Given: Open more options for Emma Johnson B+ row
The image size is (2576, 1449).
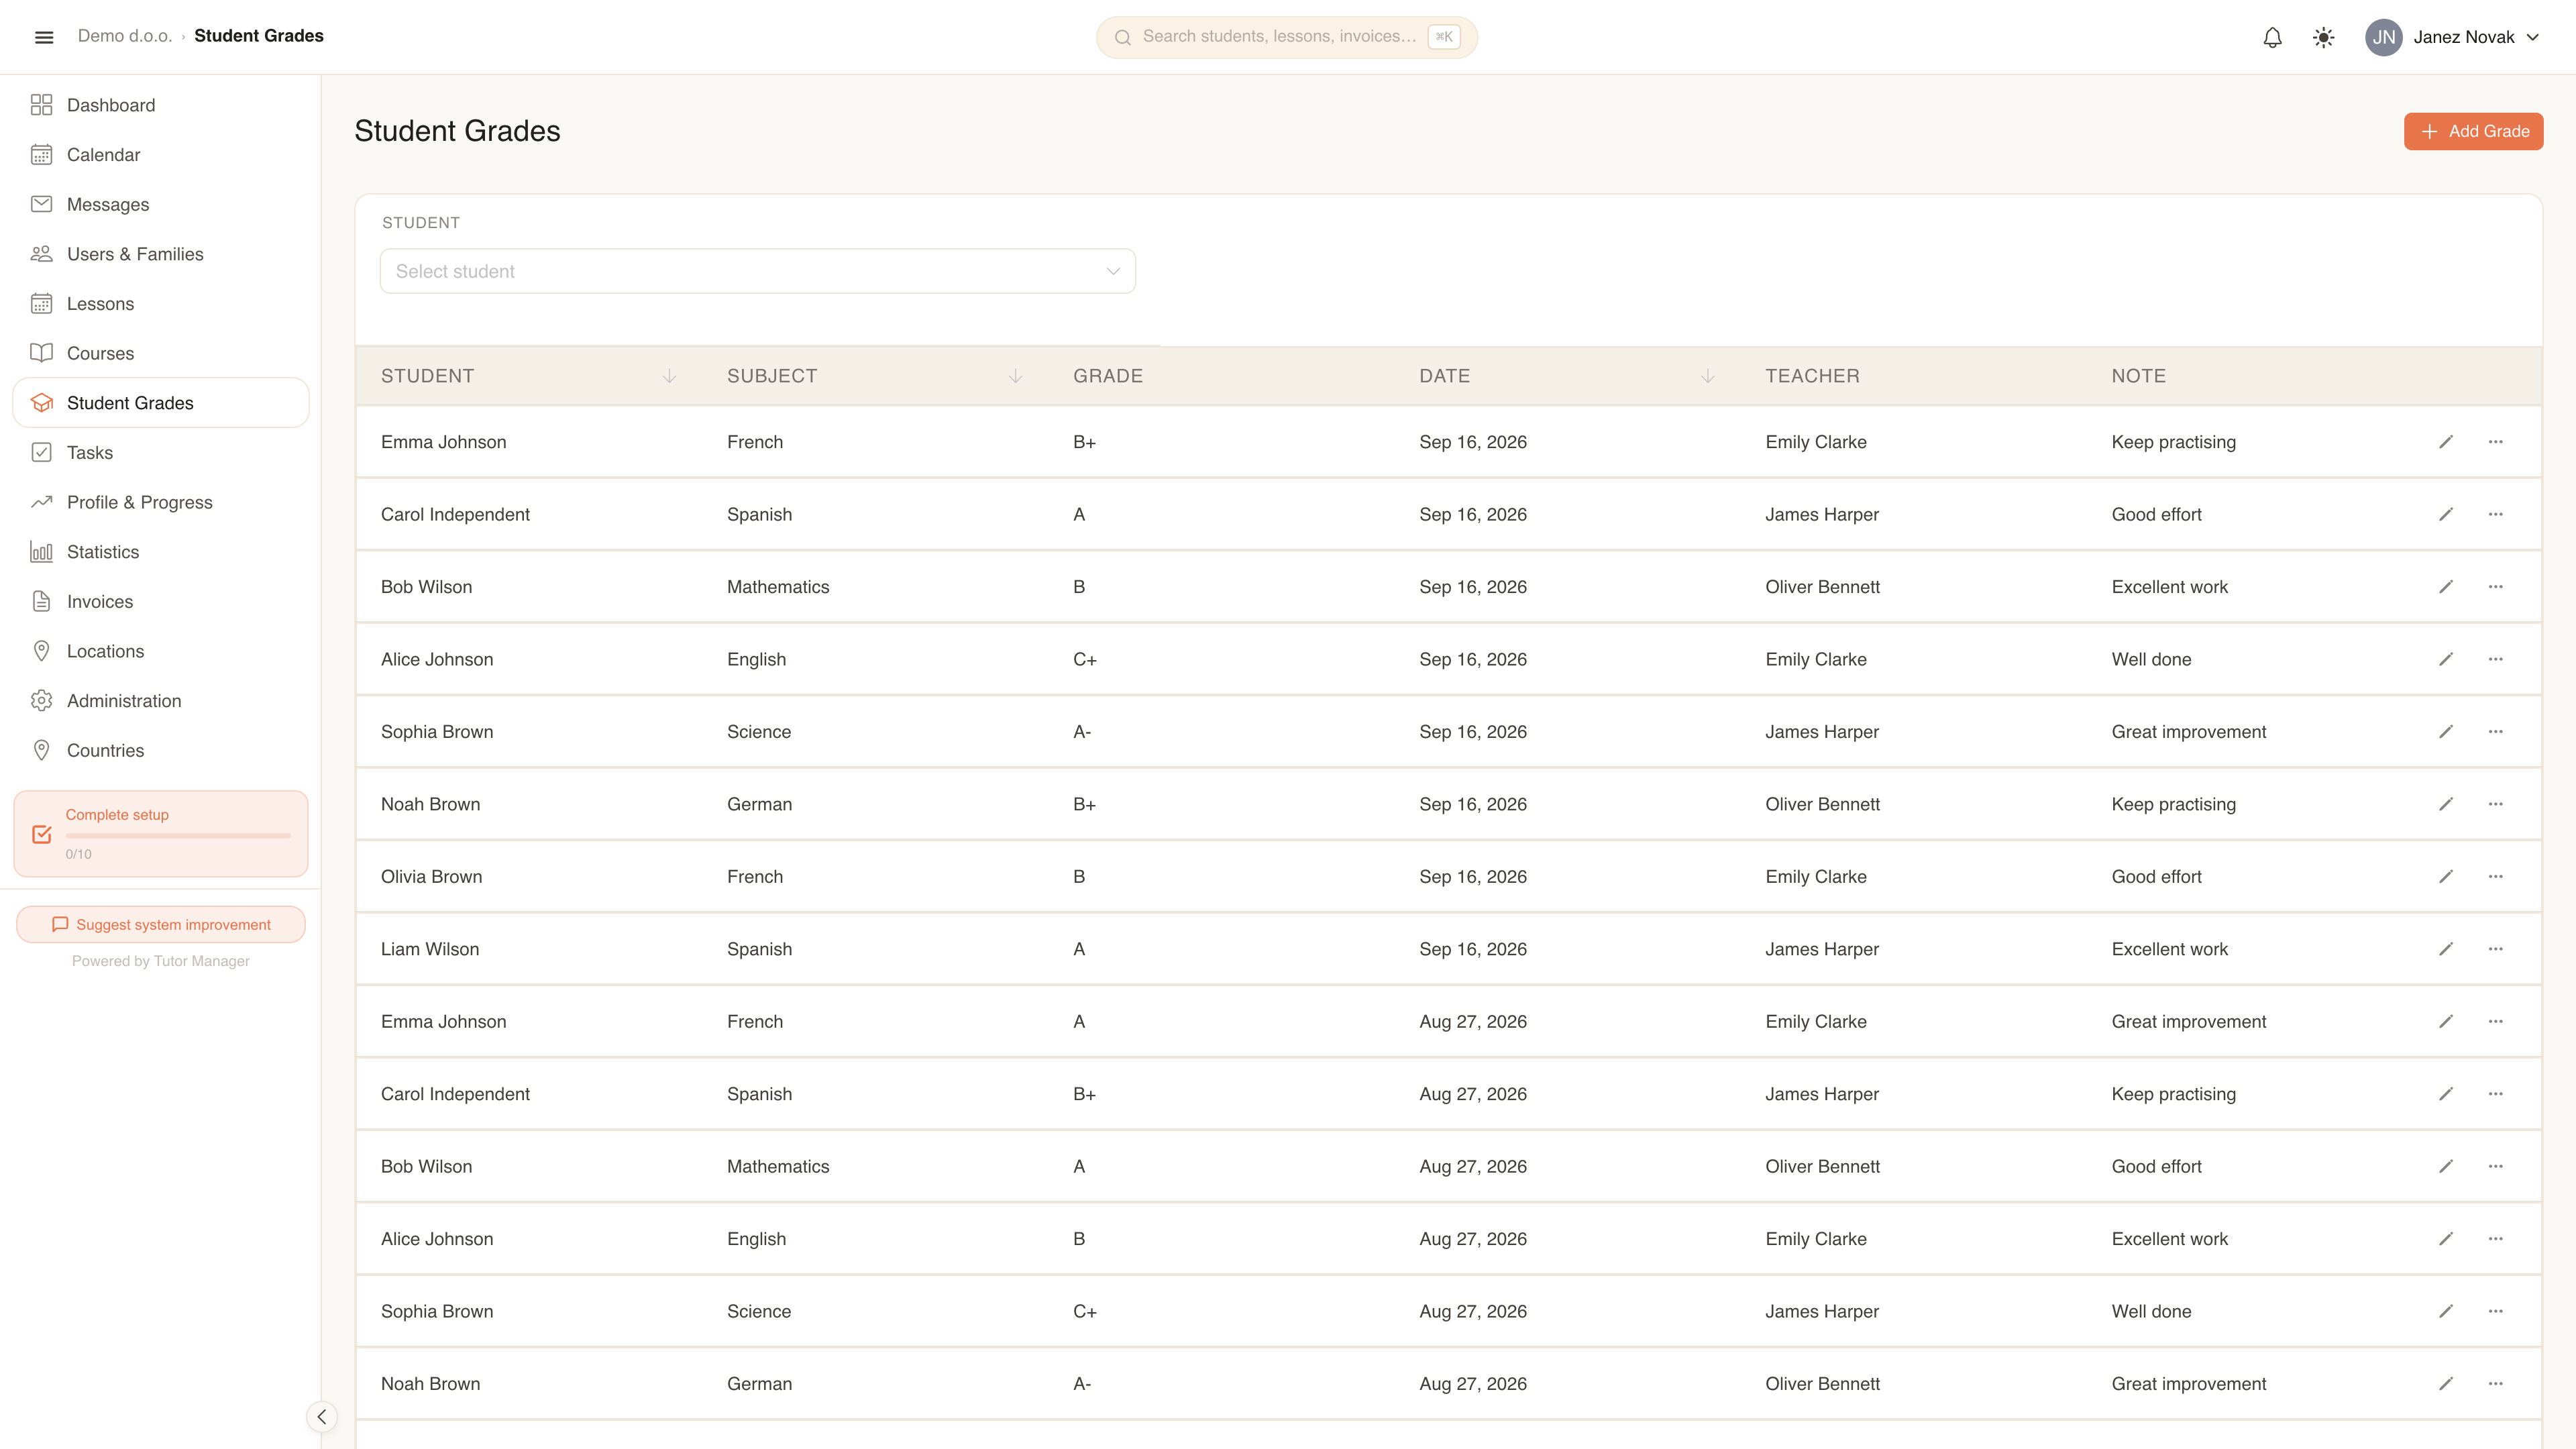Looking at the screenshot, I should (2495, 442).
